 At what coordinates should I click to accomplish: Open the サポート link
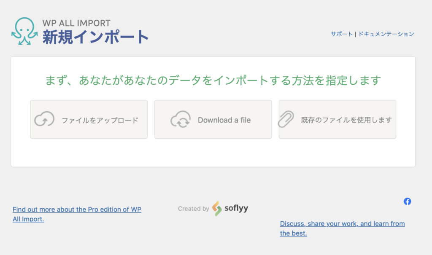pos(341,34)
